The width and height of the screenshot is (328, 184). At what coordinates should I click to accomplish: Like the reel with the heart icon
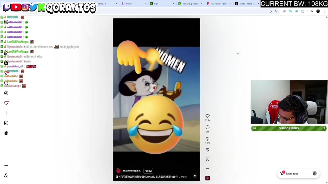[208, 116]
